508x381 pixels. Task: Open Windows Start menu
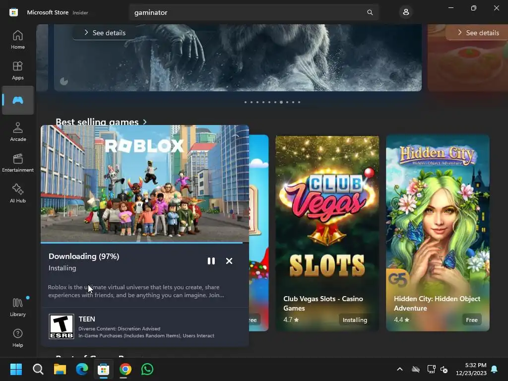pyautogui.click(x=16, y=369)
